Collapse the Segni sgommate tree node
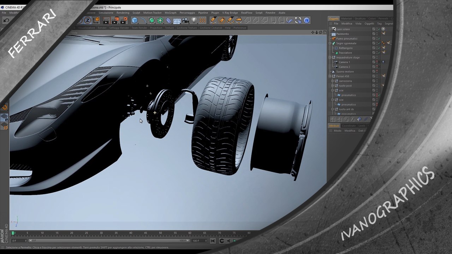 [x=330, y=43]
